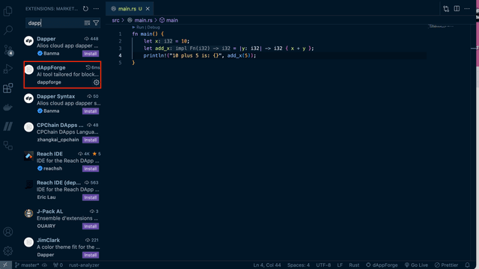Open the Extensions view icon
The image size is (479, 269).
[8, 88]
